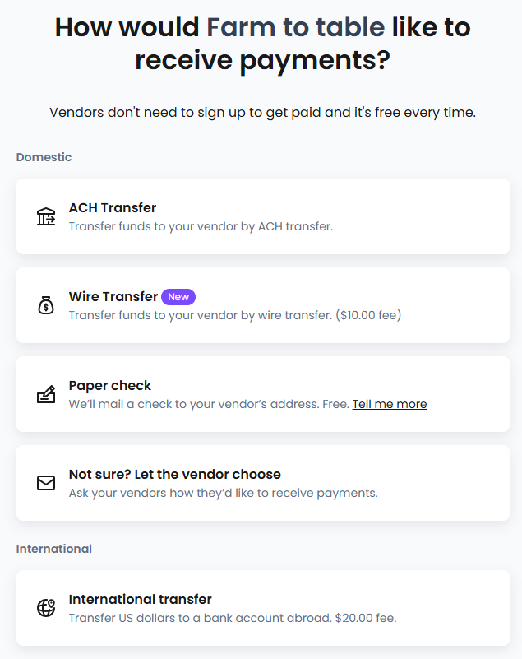The height and width of the screenshot is (659, 522).
Task: Click the International section heading
Action: (x=54, y=549)
